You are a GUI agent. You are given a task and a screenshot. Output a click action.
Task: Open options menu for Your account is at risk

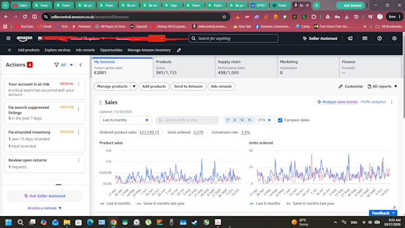pos(79,84)
